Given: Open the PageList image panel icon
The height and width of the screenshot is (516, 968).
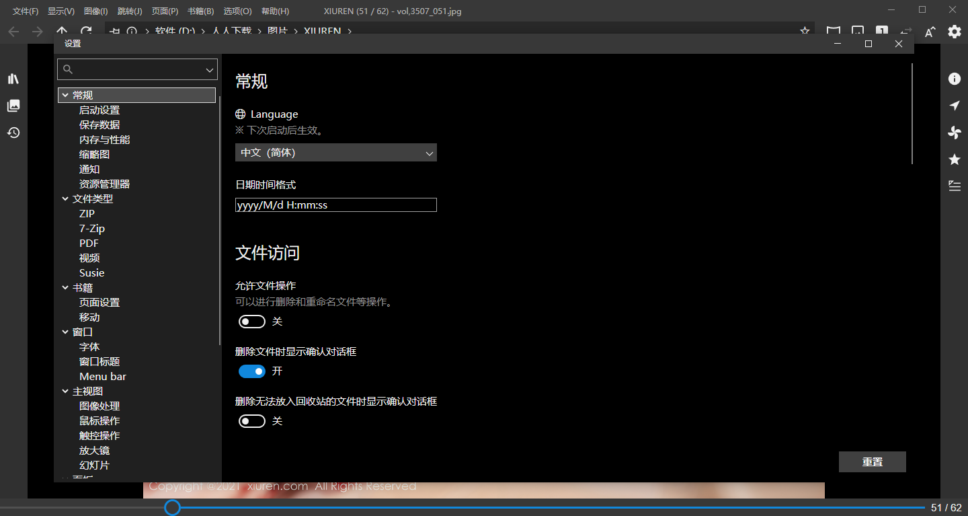Looking at the screenshot, I should (x=13, y=106).
